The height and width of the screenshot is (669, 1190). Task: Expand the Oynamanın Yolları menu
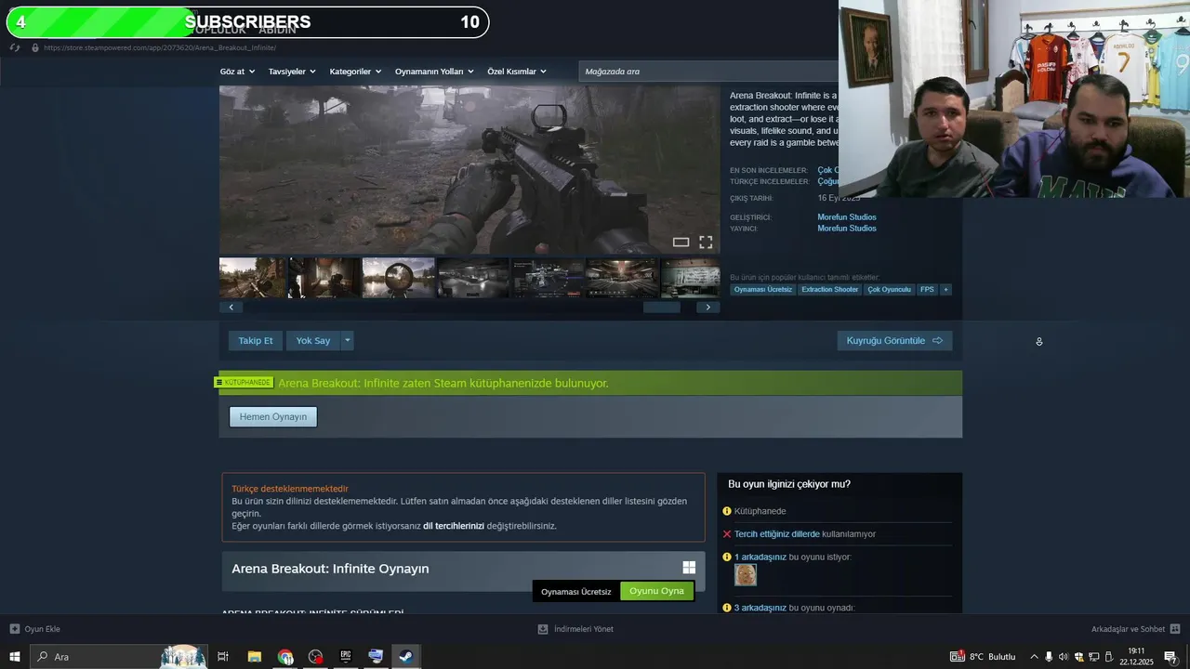click(x=434, y=72)
